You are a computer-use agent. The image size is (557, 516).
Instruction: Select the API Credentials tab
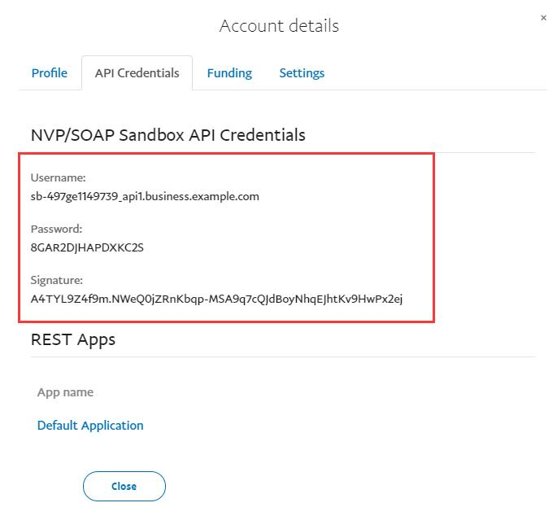point(137,73)
